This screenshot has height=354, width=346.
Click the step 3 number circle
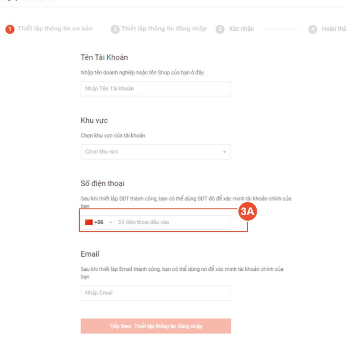220,29
